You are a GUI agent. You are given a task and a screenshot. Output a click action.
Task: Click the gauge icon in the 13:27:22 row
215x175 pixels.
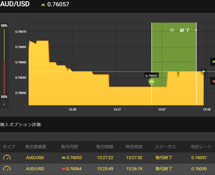(7, 158)
